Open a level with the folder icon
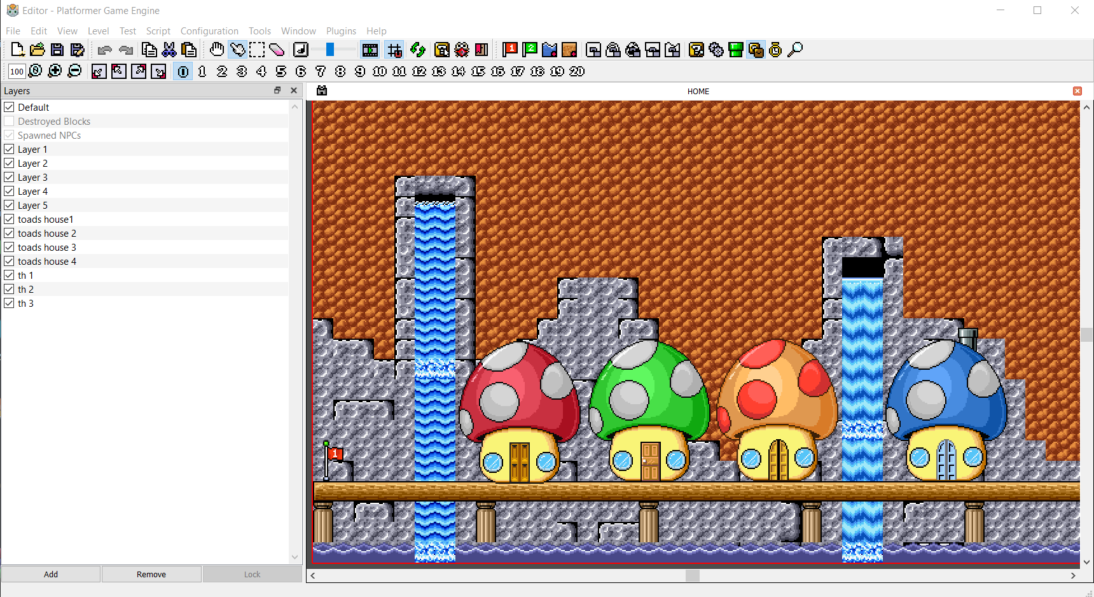 [38, 50]
